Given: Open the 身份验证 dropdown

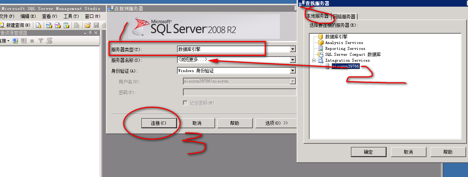Looking at the screenshot, I should tap(292, 71).
